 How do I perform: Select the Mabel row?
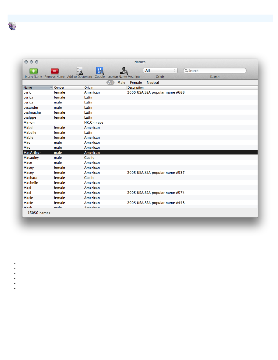pos(140,127)
